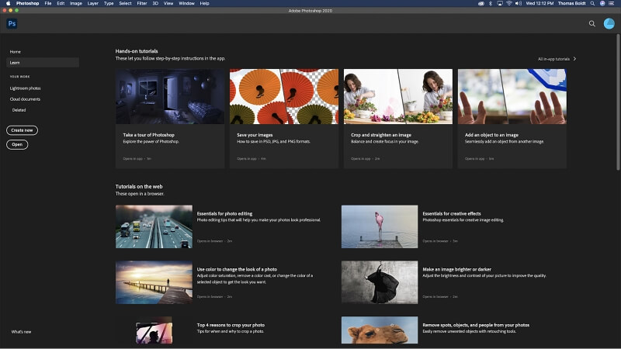This screenshot has width=621, height=349.
Task: Click the Photoshop Ps home logo
Action: coord(12,23)
